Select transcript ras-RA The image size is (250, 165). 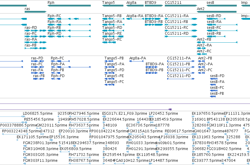point(36,42)
